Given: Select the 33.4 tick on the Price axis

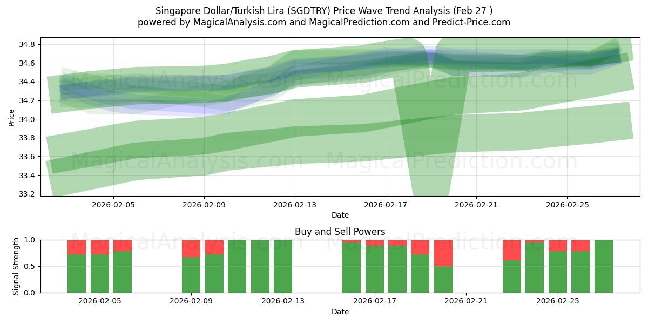Looking at the screenshot, I should (x=28, y=175).
